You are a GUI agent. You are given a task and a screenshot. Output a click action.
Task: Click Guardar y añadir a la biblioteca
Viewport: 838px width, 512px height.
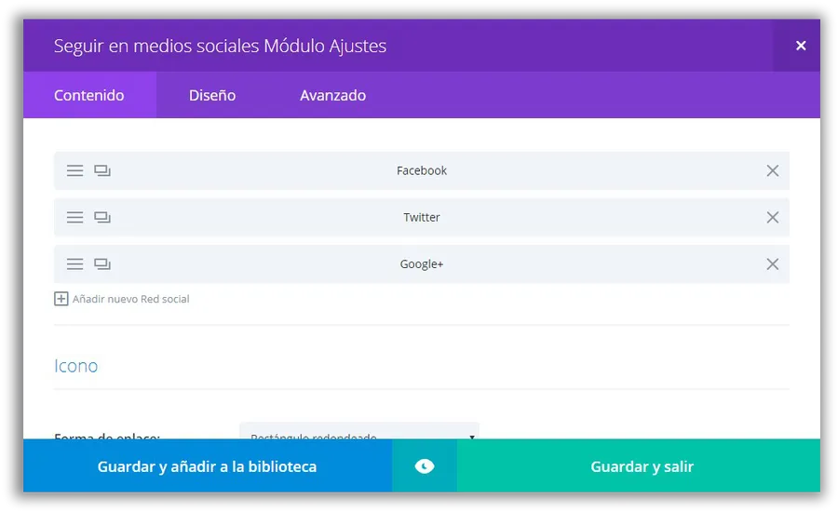[207, 466]
